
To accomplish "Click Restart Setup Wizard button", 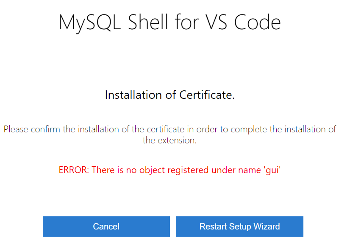I will (x=240, y=227).
